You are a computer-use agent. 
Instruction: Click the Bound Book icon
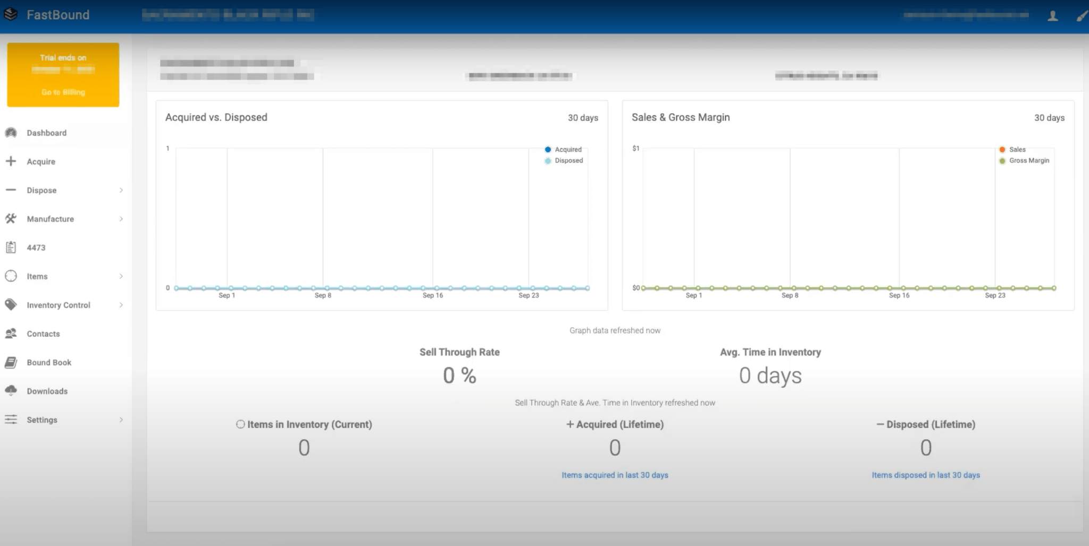[11, 362]
